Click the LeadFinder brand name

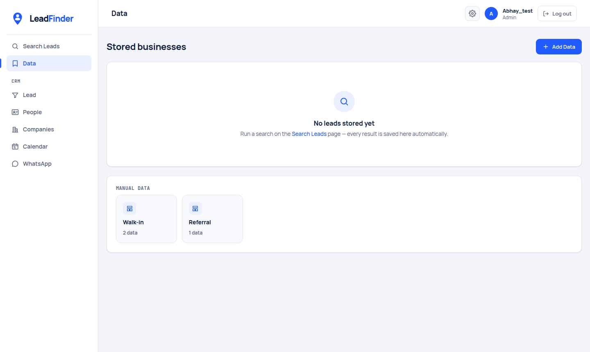point(52,18)
